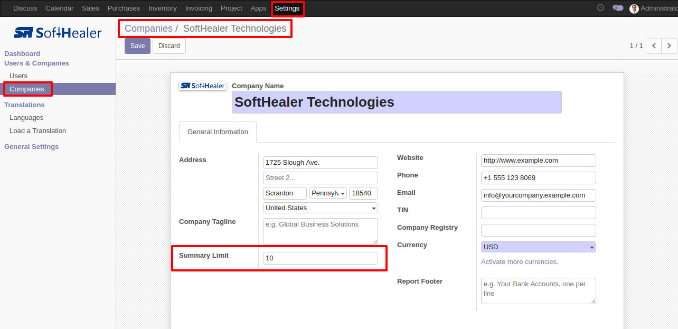Click the city field Scranton
Screen dimensions: 678x329
(x=285, y=193)
